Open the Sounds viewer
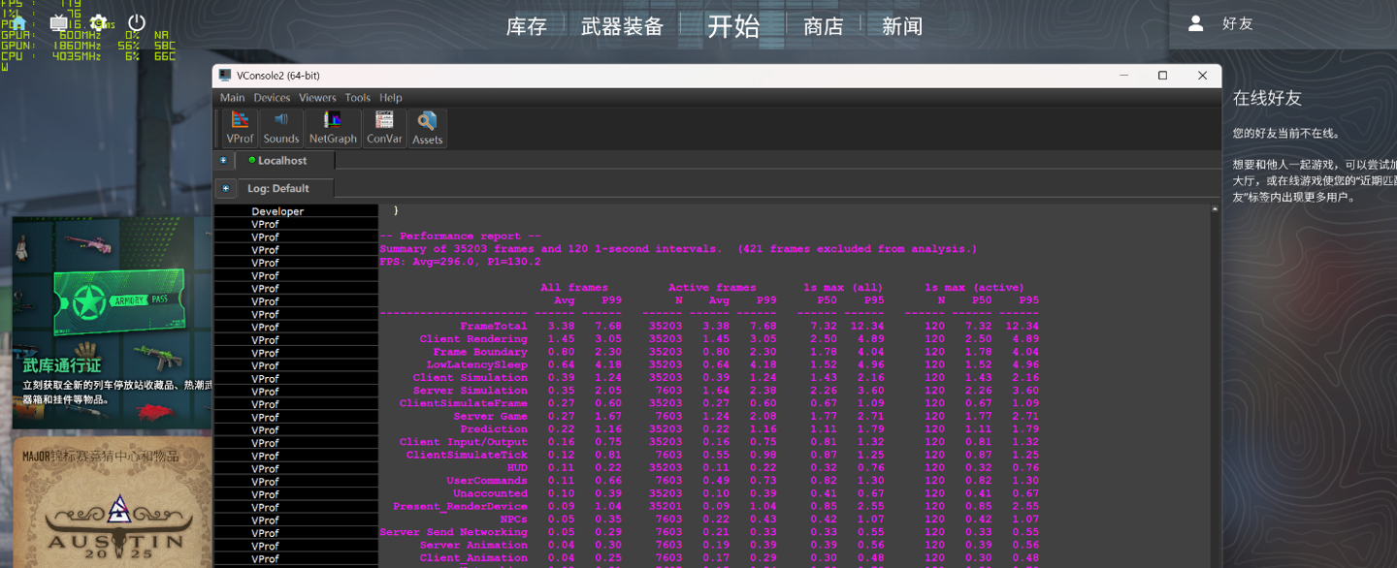Image resolution: width=1397 pixels, height=568 pixels. pos(281,128)
